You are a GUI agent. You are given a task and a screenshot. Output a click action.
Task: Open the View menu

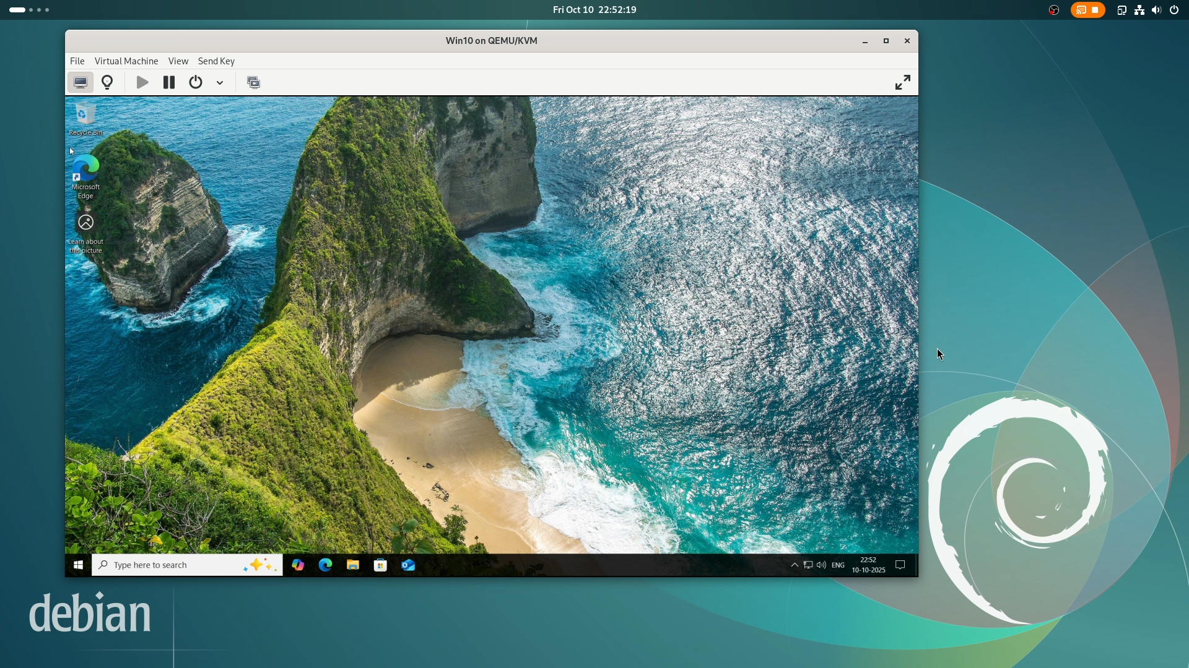tap(178, 61)
